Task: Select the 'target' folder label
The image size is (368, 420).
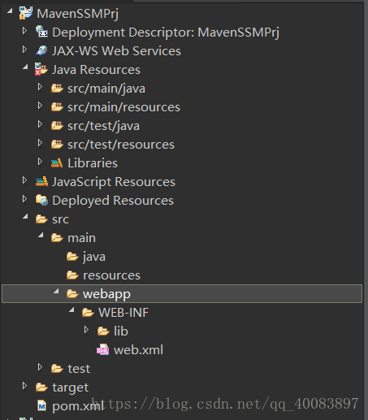Action: point(71,388)
